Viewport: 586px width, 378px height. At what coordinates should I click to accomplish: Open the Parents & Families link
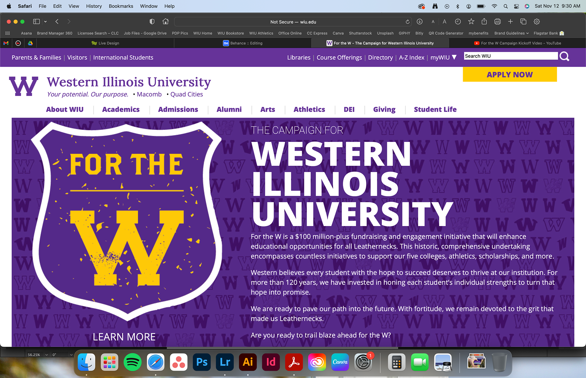coord(36,58)
